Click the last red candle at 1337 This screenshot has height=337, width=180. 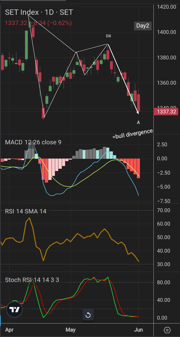[139, 103]
